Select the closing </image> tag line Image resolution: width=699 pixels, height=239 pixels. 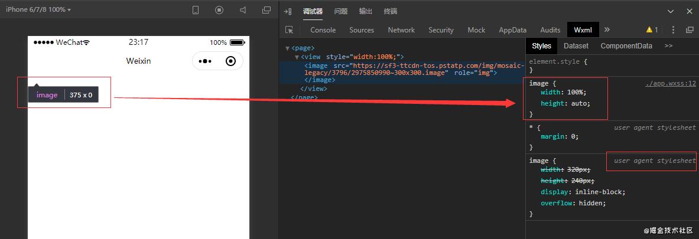coord(319,80)
